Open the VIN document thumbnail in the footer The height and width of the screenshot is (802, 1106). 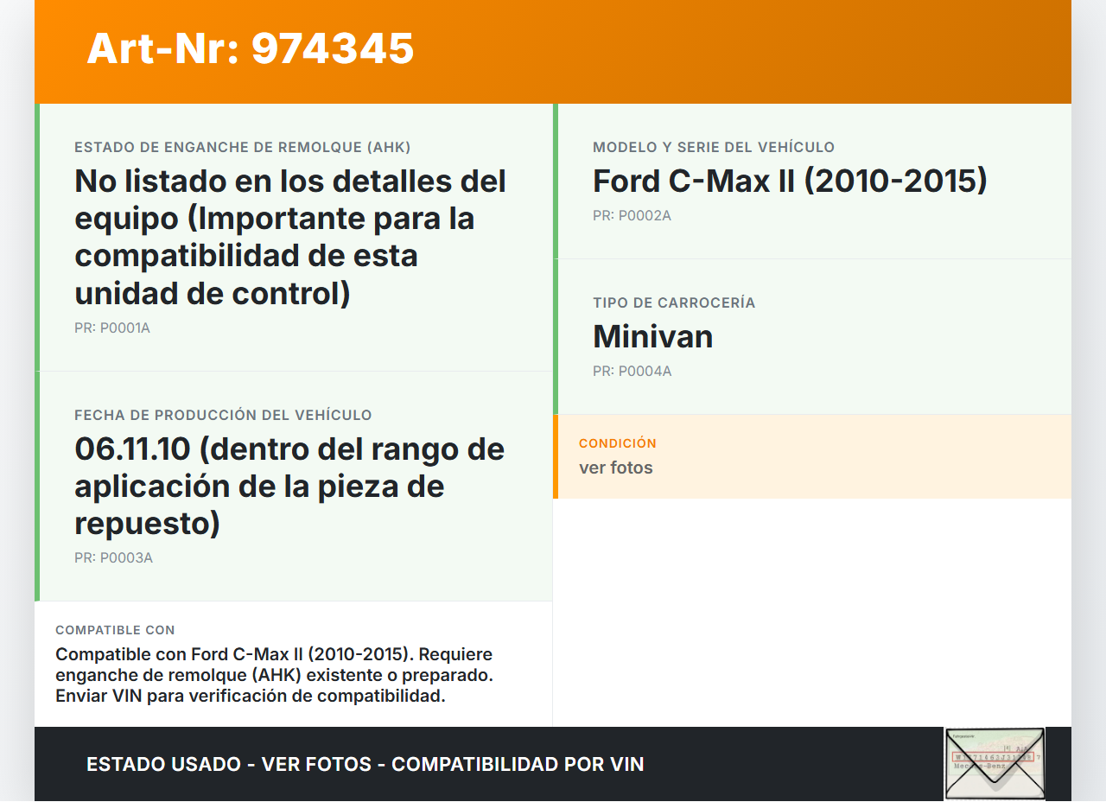point(995,764)
